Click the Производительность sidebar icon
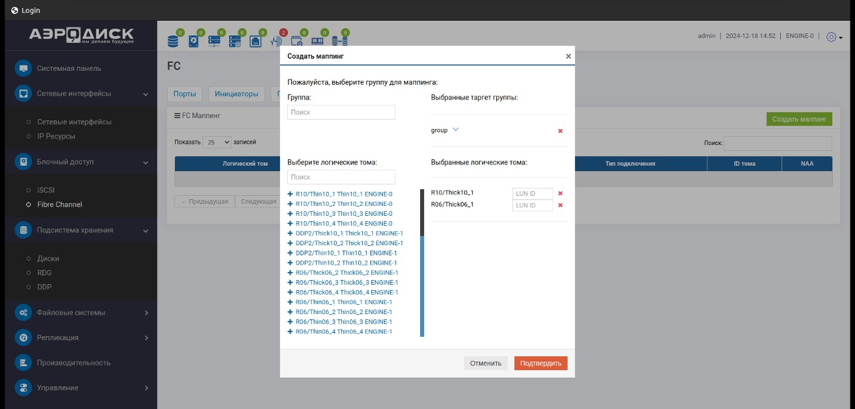The width and height of the screenshot is (855, 409). click(23, 363)
